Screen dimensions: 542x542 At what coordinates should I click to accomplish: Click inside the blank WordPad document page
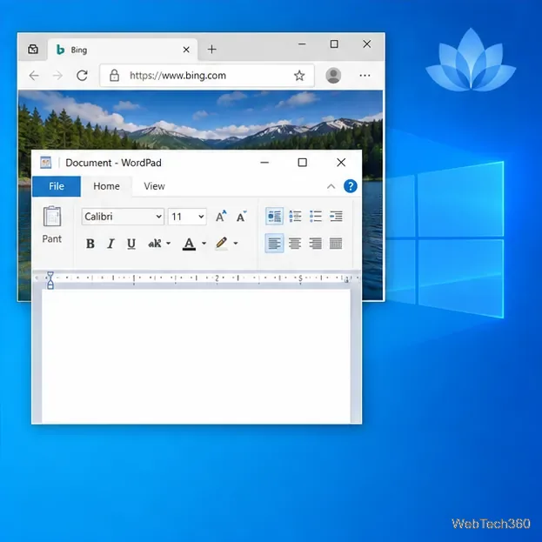coord(196,356)
